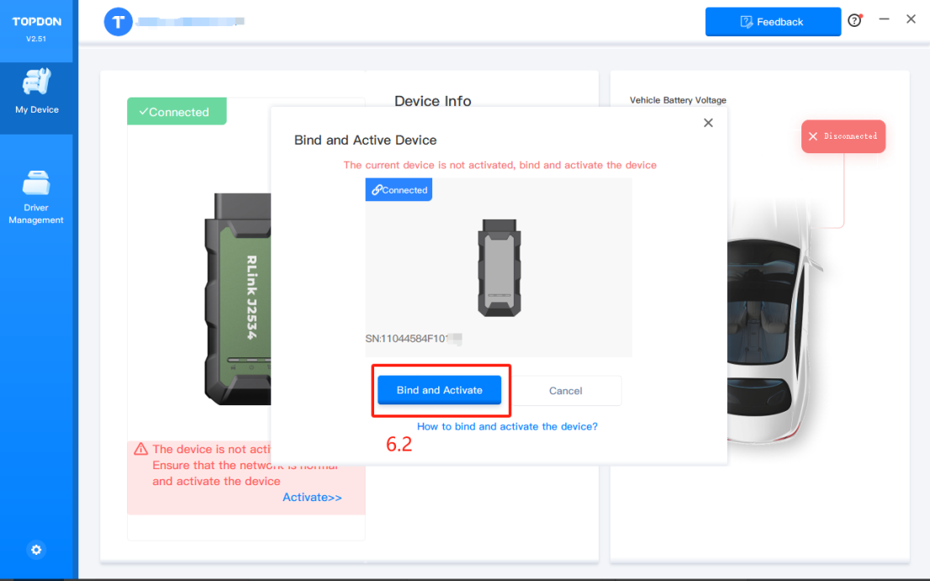Click the Bind and Activate button
Screen dimensions: 930x581
[440, 390]
